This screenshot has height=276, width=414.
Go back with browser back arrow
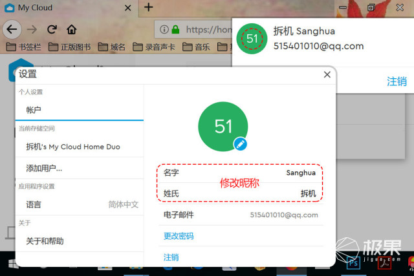[x=12, y=29]
